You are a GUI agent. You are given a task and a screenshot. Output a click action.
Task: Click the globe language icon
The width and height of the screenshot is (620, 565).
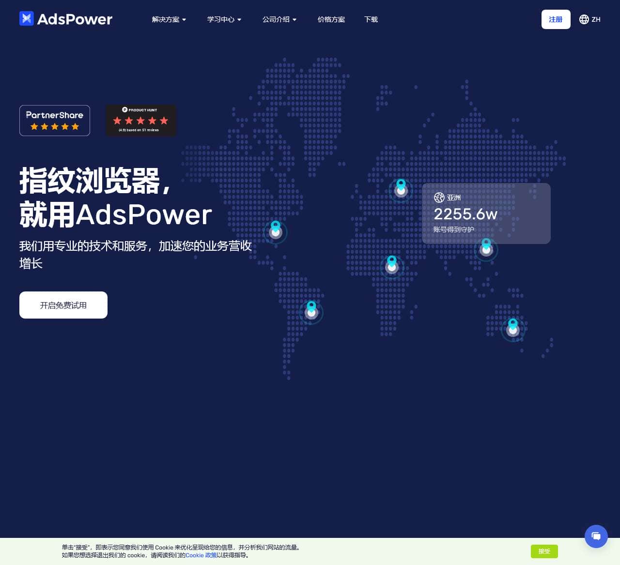tap(584, 19)
